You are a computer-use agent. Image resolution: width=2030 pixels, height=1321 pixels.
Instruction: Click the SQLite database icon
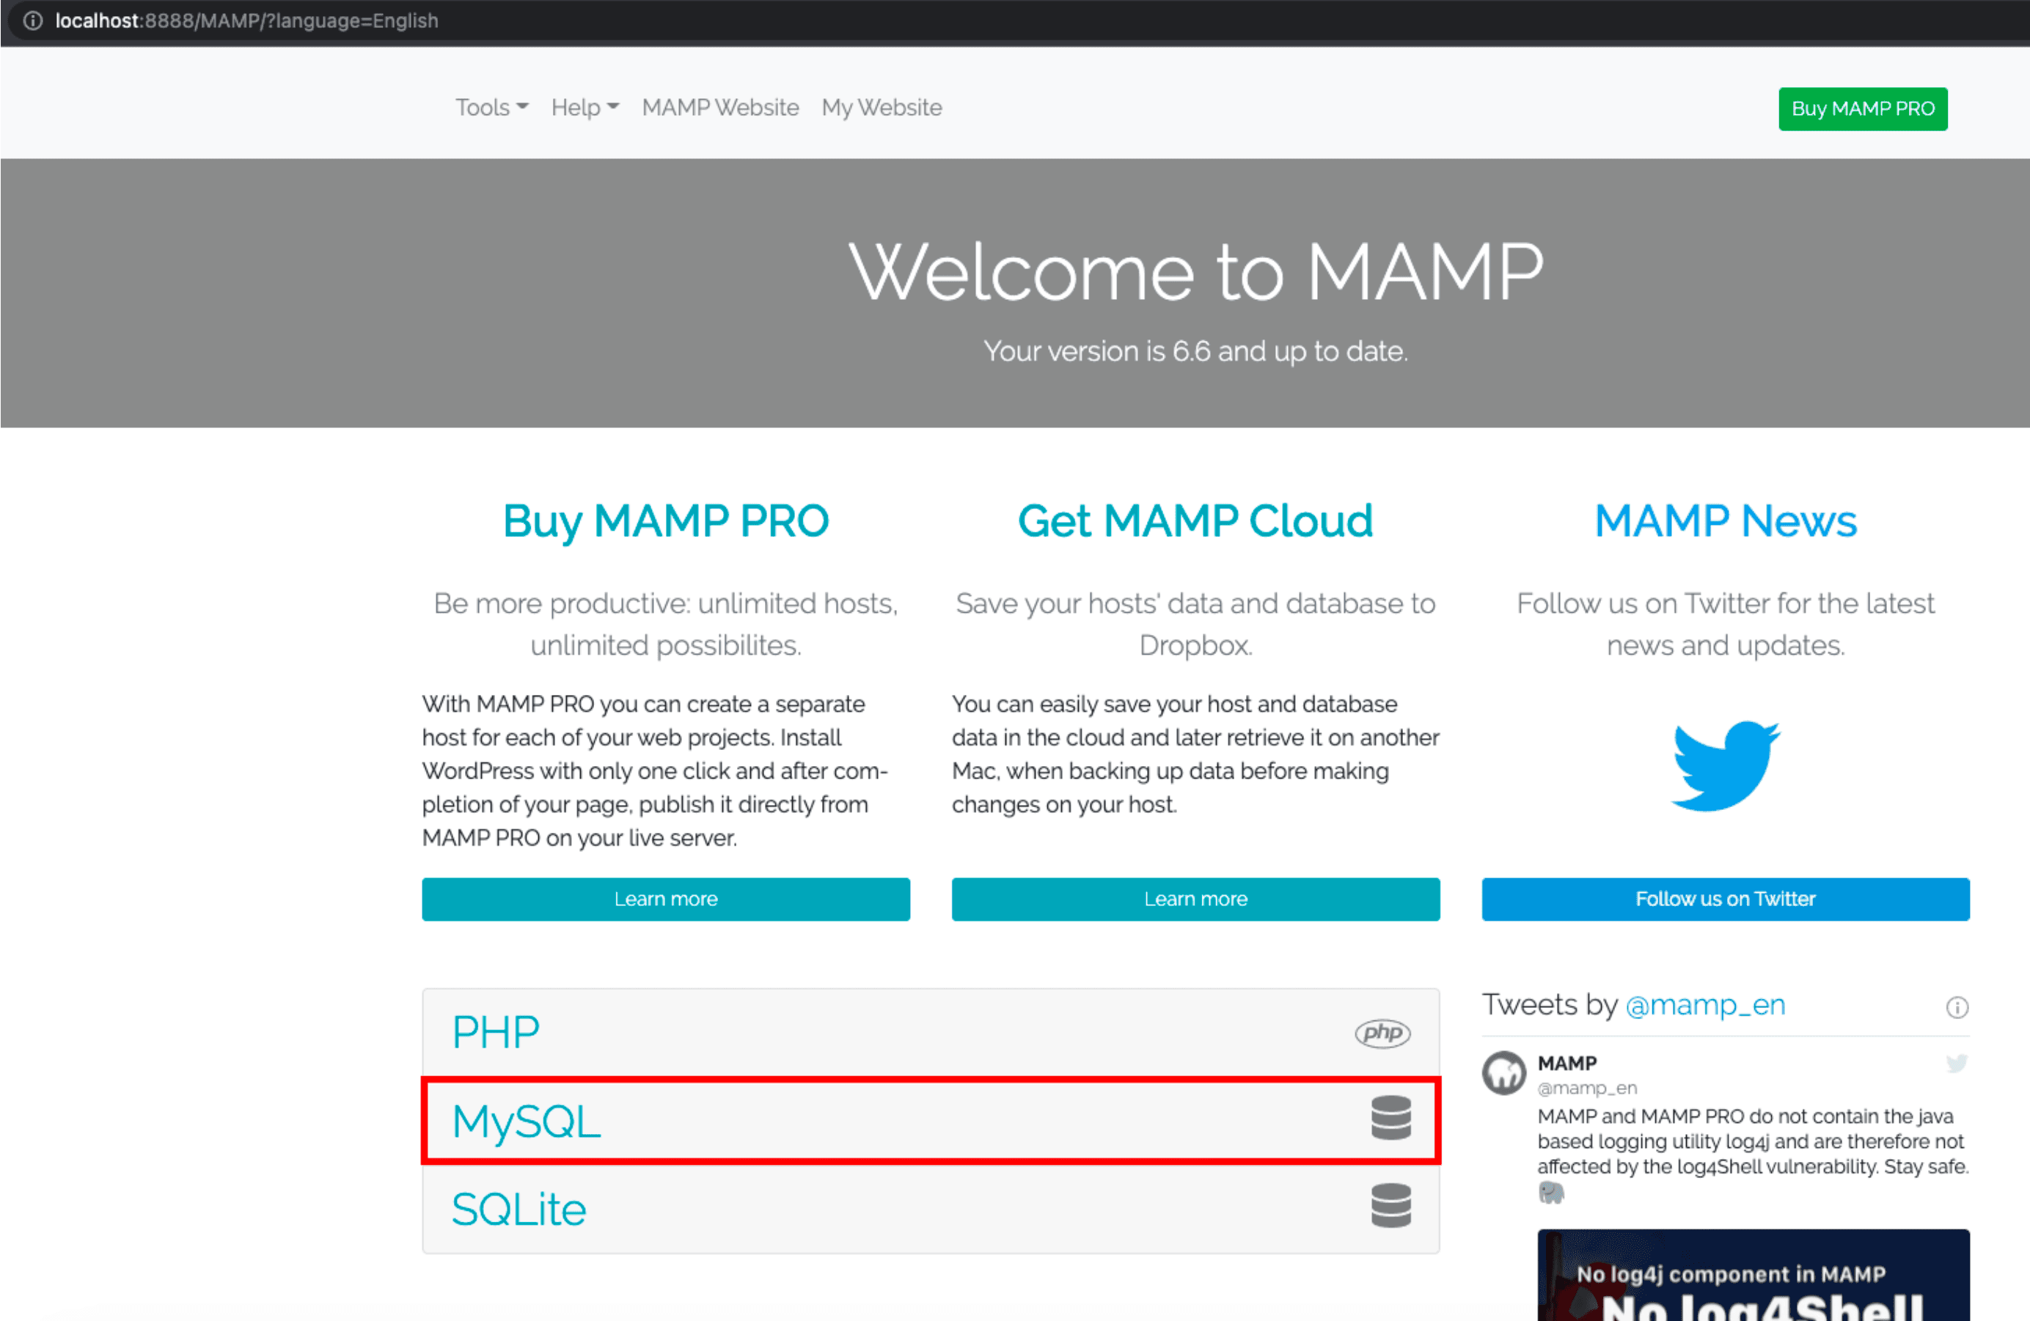(1390, 1205)
